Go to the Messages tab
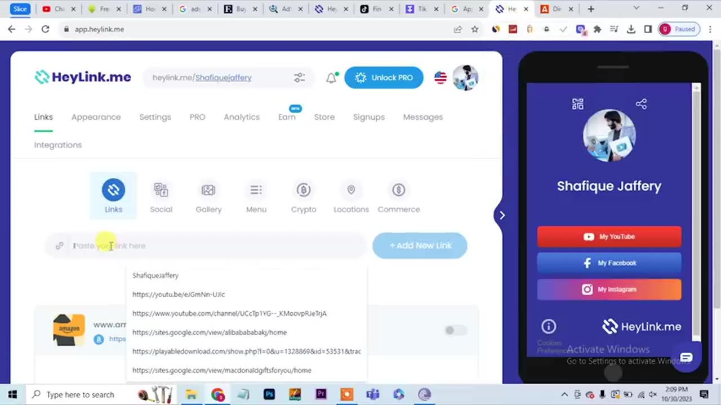721x405 pixels. tap(423, 117)
